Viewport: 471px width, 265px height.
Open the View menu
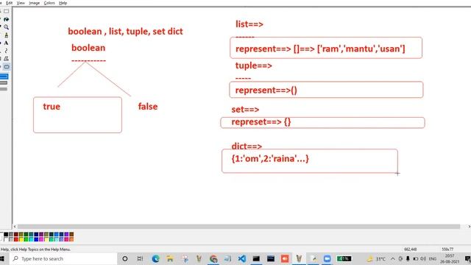(x=21, y=3)
